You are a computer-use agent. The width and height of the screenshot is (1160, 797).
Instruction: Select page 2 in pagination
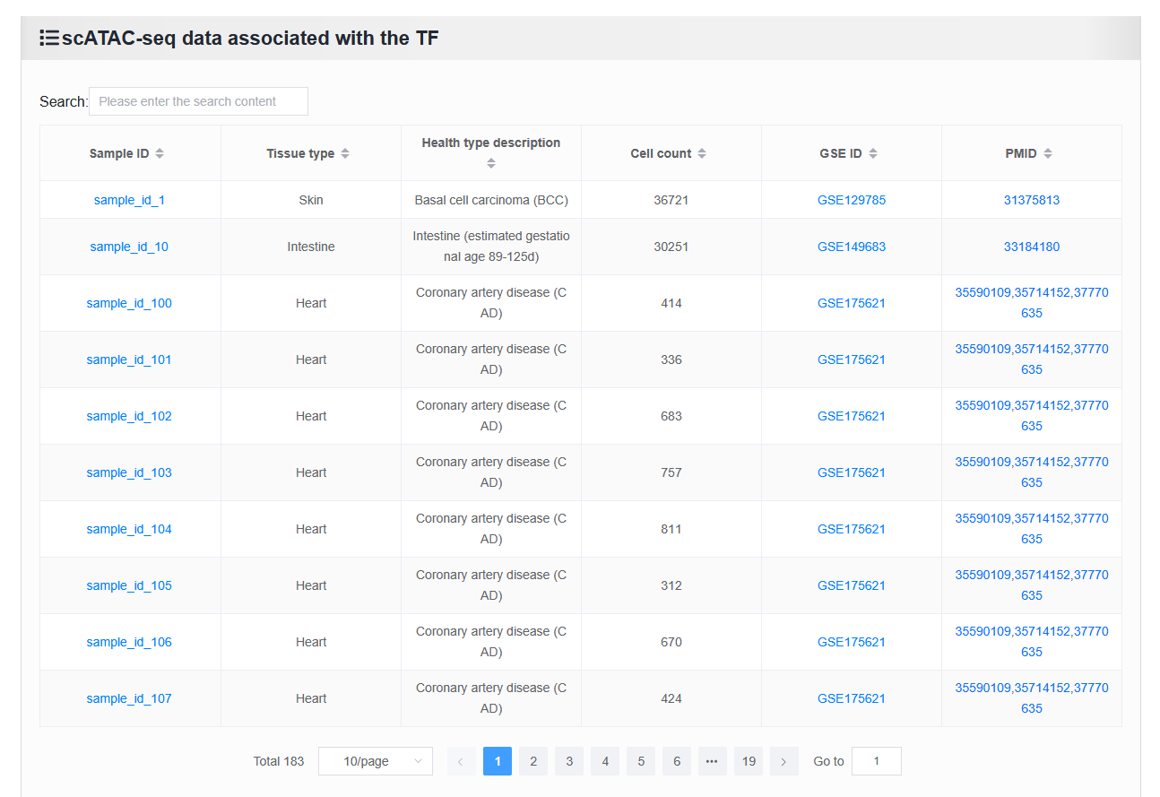(533, 761)
